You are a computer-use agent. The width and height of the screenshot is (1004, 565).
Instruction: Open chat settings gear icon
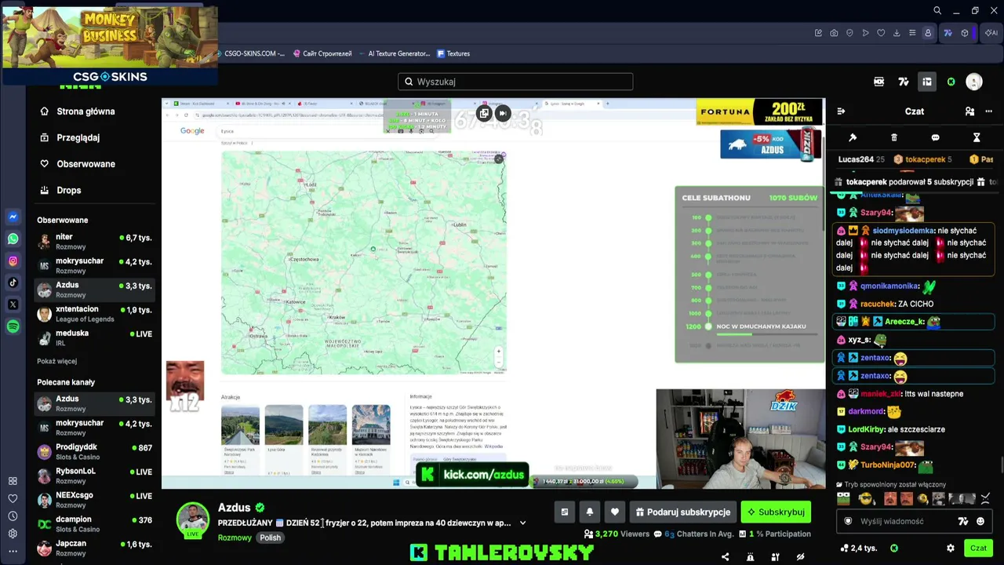(x=951, y=549)
